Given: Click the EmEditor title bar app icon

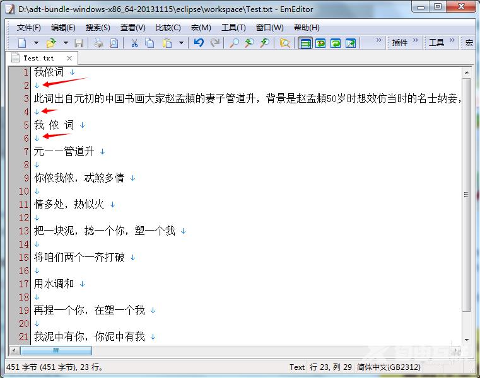Looking at the screenshot, I should (10, 9).
